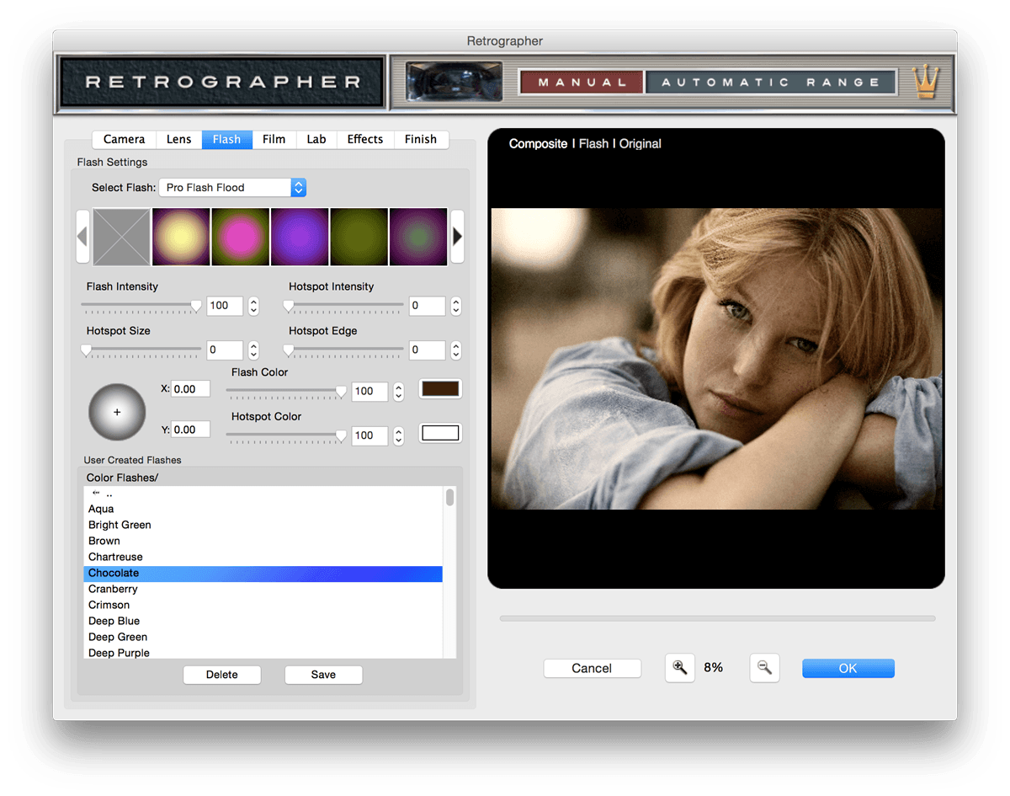
Task: Click the Delete button
Action: coord(222,675)
